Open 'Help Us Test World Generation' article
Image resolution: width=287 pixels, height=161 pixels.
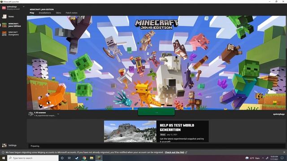click(177, 127)
